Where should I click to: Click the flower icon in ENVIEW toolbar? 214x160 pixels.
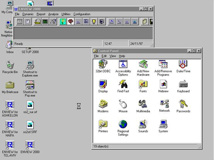[x=63, y=22]
